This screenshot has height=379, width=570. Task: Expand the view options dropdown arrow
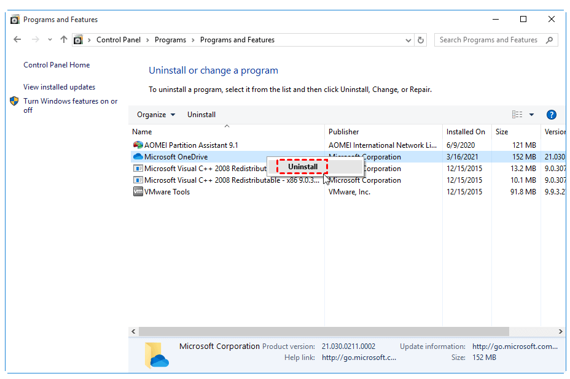coord(531,115)
